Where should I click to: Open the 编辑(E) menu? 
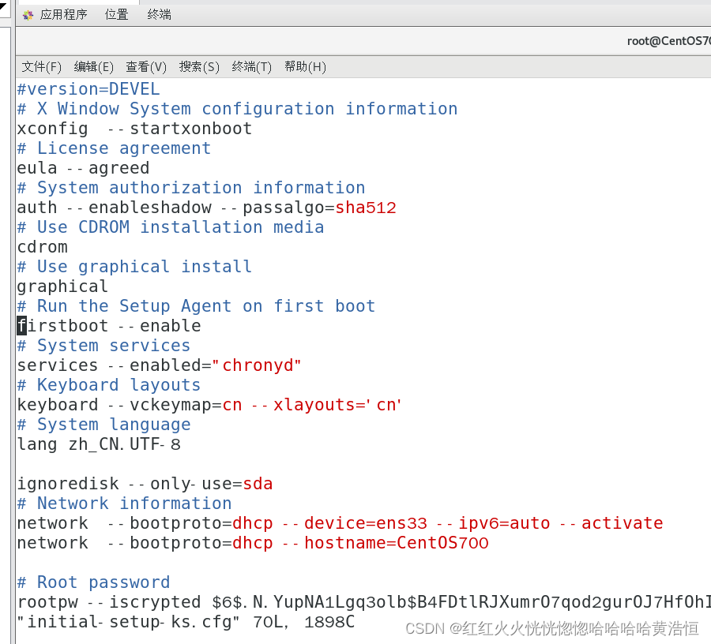[93, 67]
